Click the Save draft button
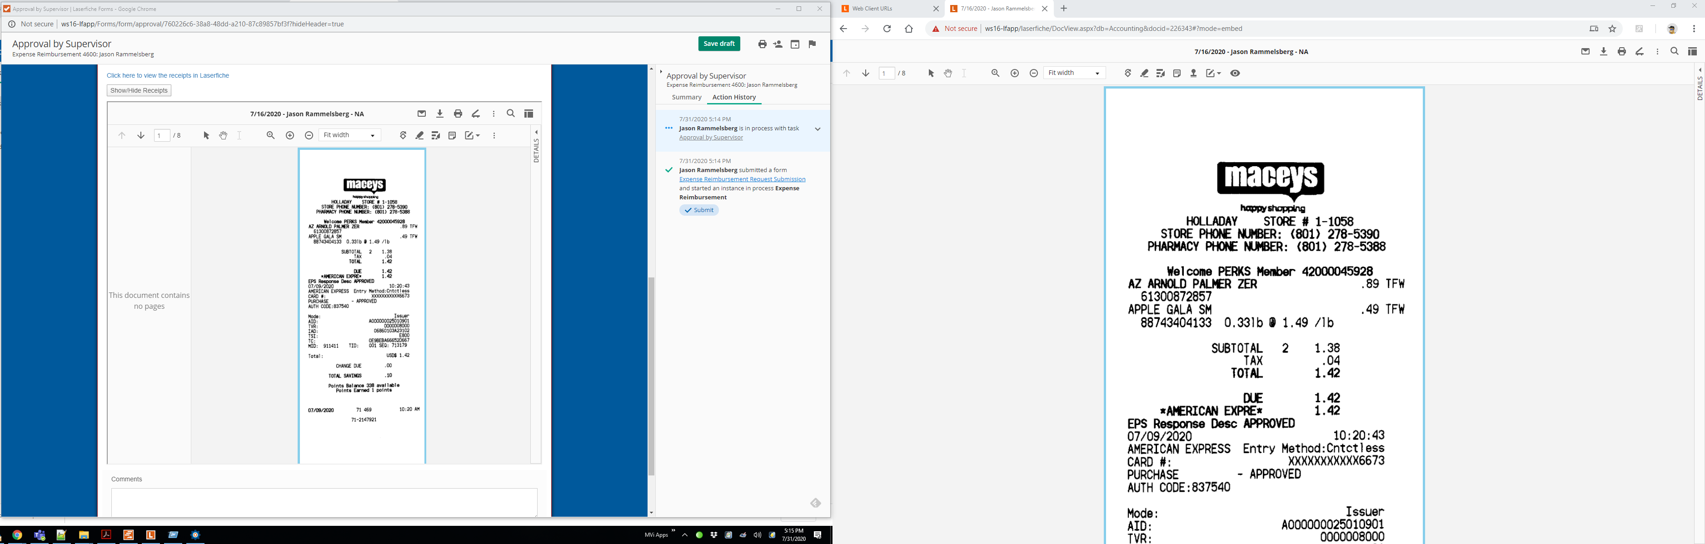Screen dimensions: 1705x544 tap(719, 44)
